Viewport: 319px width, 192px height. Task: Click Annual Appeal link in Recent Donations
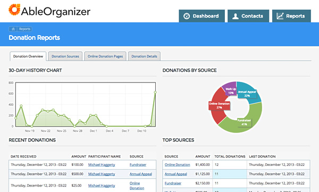click(x=141, y=174)
